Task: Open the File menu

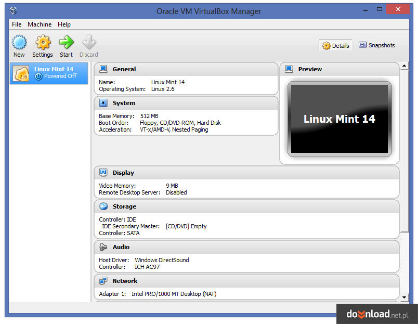Action: pyautogui.click(x=17, y=24)
